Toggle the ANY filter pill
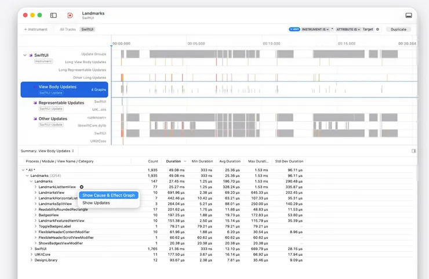Image resolution: width=429 pixels, height=279 pixels. (x=294, y=29)
